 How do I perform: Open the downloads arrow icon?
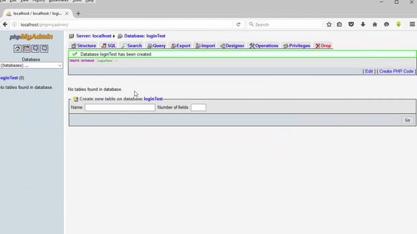tap(363, 25)
